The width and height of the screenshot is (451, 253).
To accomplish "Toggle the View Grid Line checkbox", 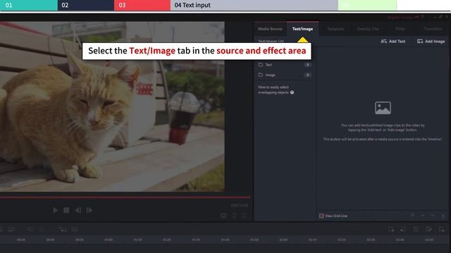I will click(321, 216).
